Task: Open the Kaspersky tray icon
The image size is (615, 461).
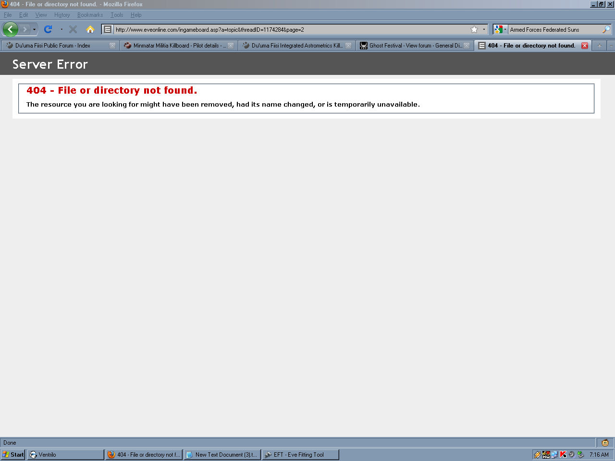Action: coord(563,455)
